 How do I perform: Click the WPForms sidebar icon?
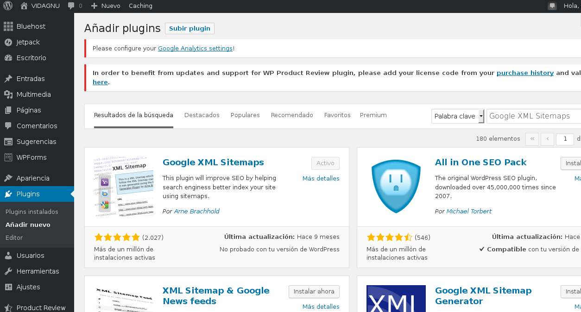click(8, 157)
